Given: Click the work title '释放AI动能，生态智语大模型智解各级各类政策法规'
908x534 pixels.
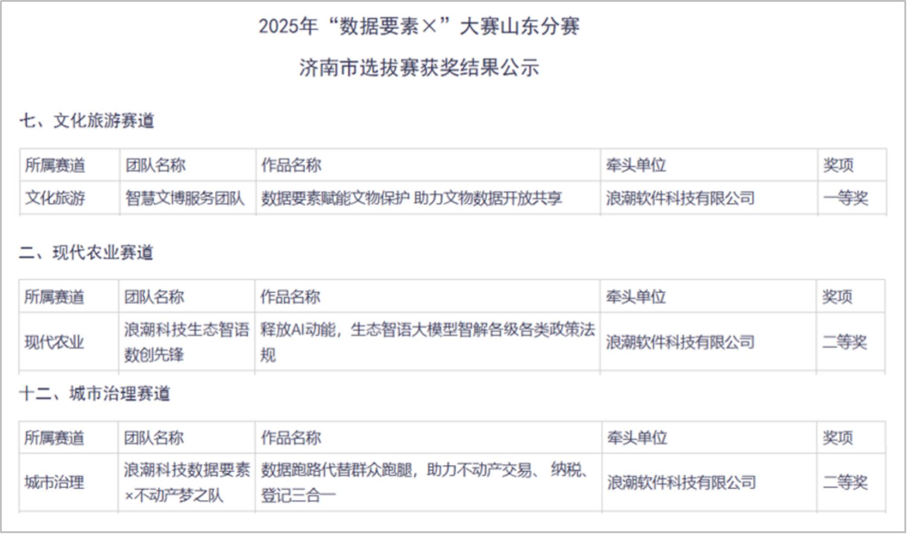Looking at the screenshot, I should 427,342.
